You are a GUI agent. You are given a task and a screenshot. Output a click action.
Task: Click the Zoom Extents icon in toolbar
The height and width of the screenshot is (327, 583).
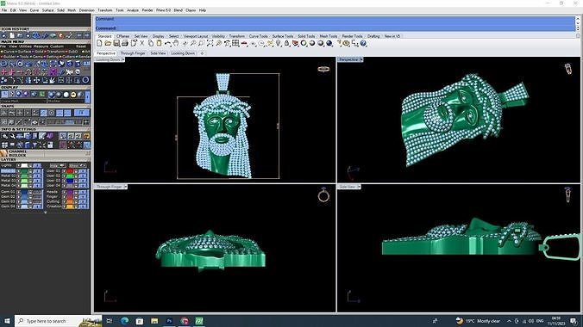pos(210,43)
